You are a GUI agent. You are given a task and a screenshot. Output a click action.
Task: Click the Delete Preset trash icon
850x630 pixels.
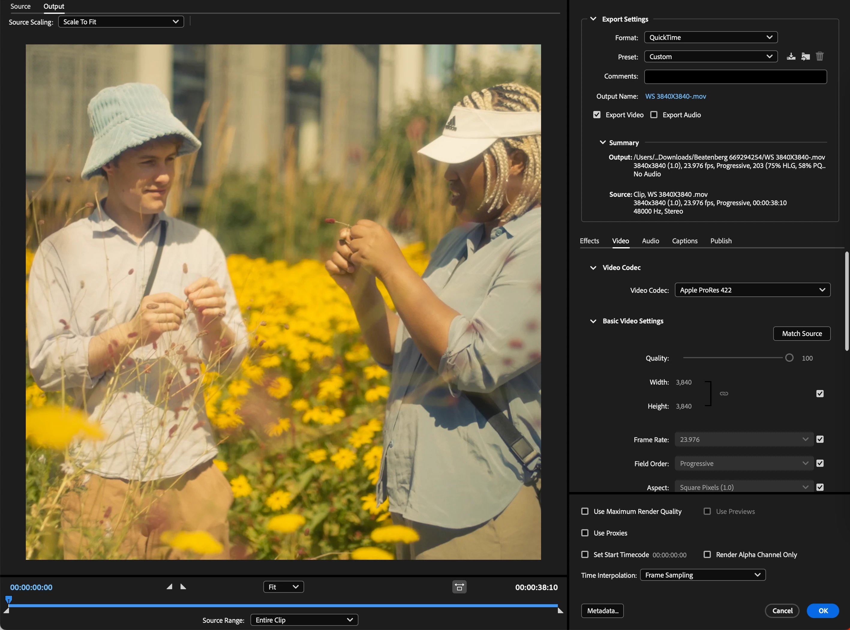819,56
